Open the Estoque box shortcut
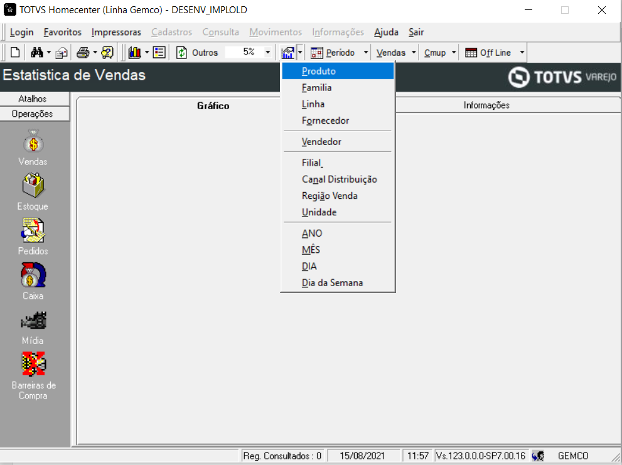This screenshot has height=465, width=622. [33, 191]
